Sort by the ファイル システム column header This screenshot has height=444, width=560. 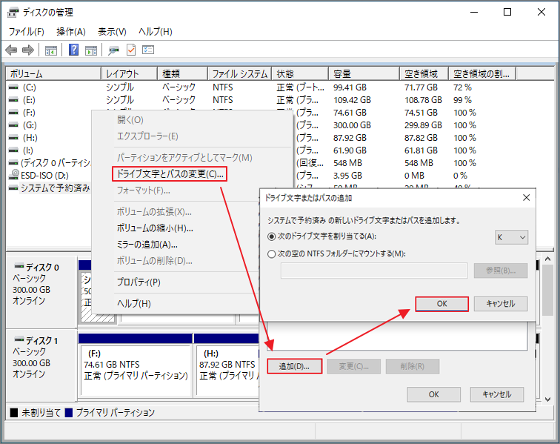pos(240,74)
